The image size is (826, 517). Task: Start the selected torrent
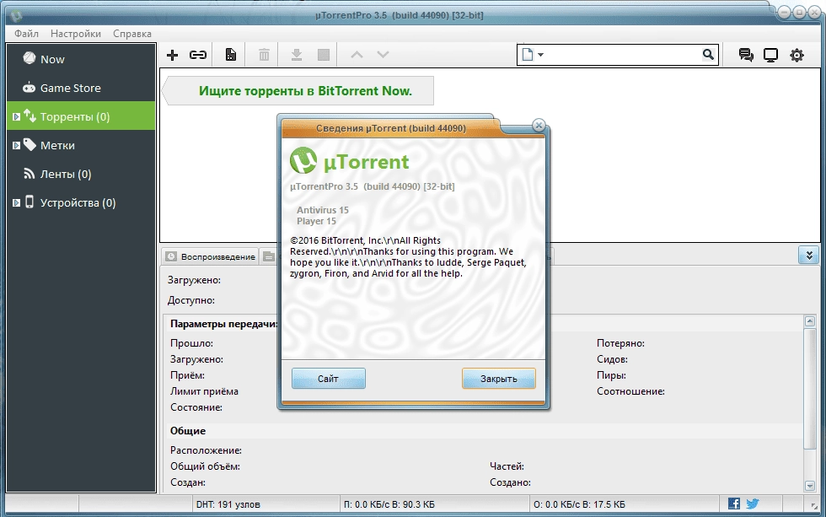point(296,54)
